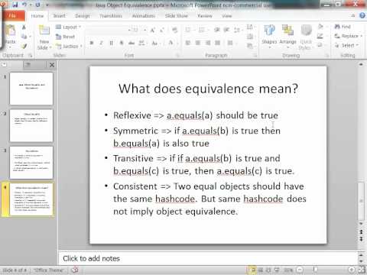This screenshot has height=275, width=367.
Task: Fit slide to current window icon
Action: 362,270
